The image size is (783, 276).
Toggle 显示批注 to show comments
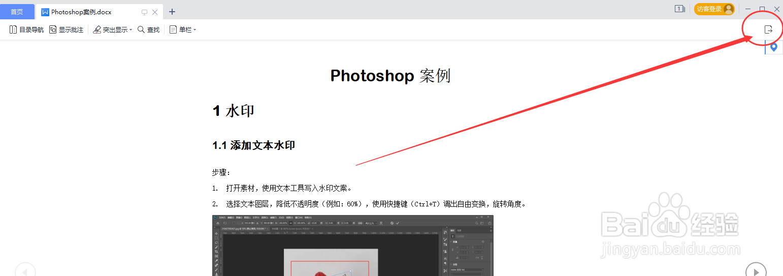(x=66, y=30)
